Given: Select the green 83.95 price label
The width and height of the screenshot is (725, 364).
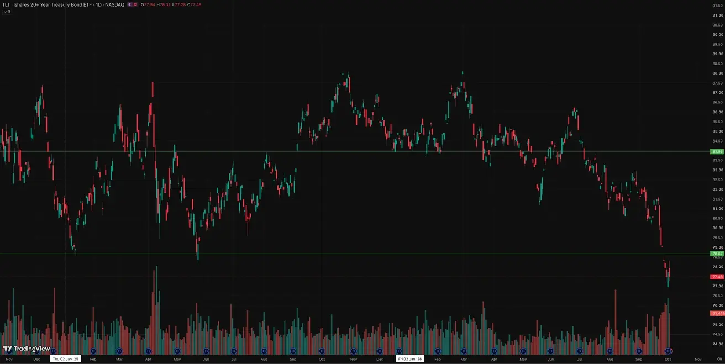Looking at the screenshot, I should point(717,151).
